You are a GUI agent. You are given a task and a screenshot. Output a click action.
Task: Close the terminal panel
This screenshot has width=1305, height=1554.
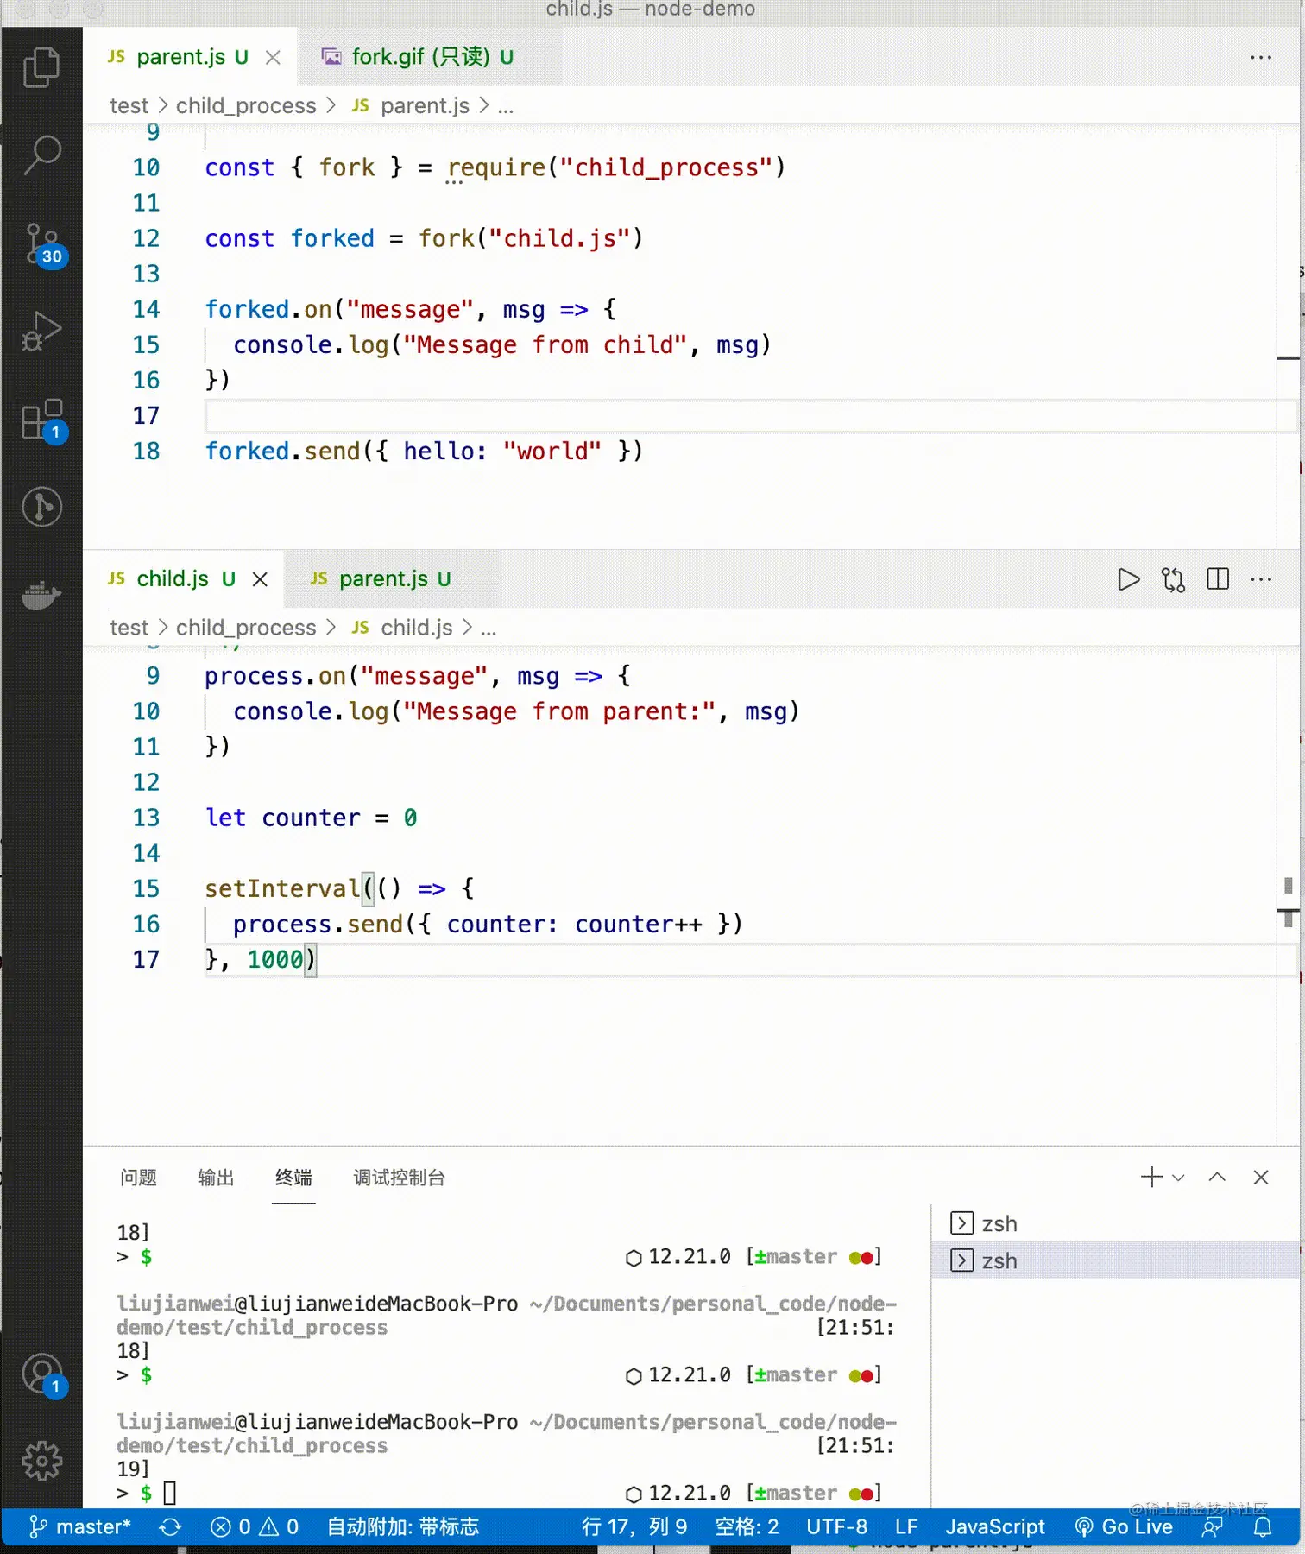pos(1261,1177)
